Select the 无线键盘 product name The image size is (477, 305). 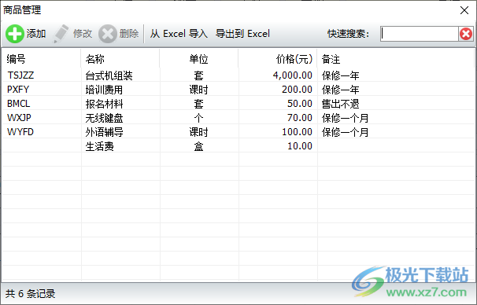[104, 118]
